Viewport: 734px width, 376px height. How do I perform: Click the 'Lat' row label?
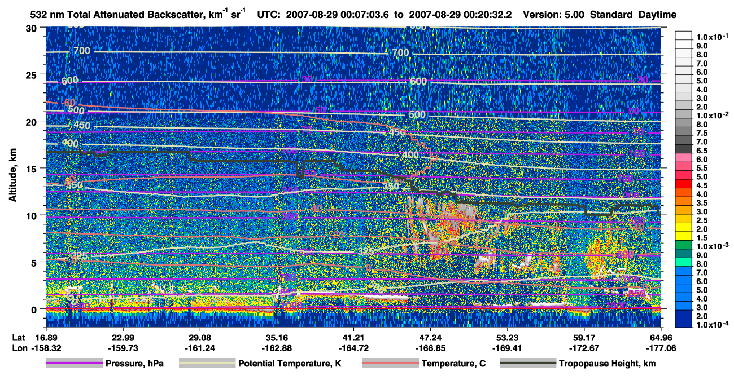[x=18, y=337]
